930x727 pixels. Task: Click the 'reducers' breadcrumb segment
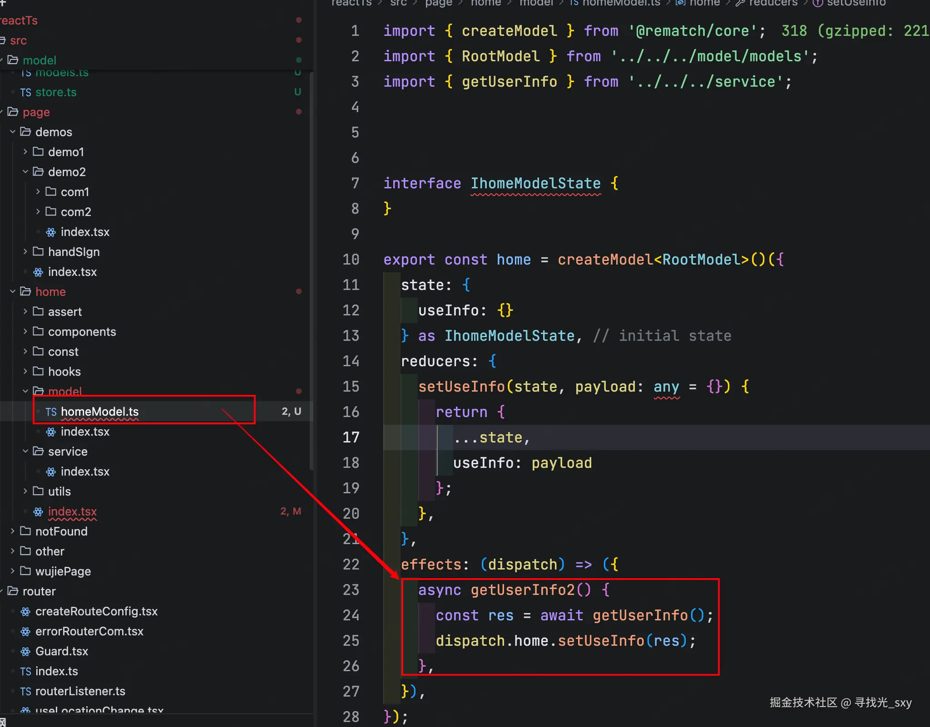(x=773, y=3)
